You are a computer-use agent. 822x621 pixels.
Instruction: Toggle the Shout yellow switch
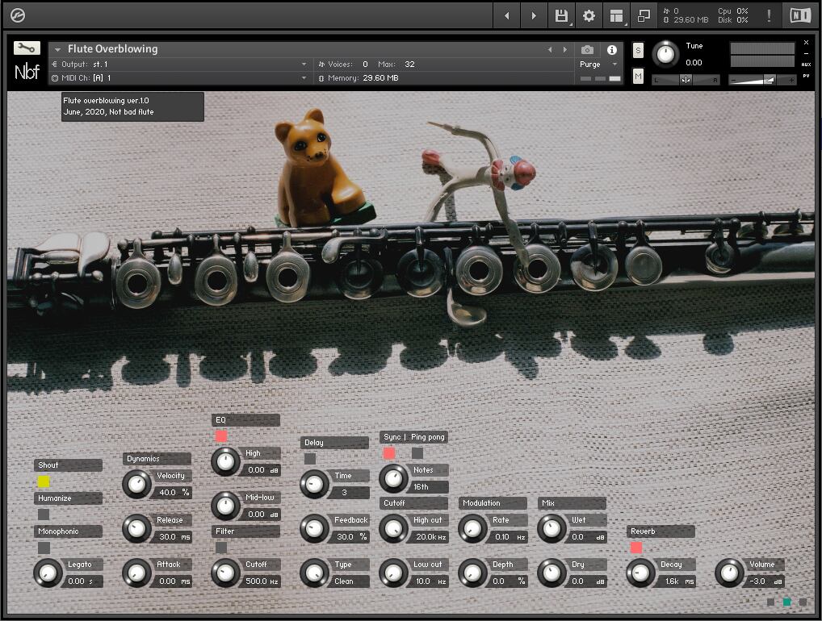pyautogui.click(x=44, y=481)
